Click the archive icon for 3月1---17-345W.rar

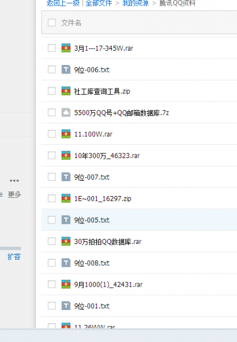(66, 48)
